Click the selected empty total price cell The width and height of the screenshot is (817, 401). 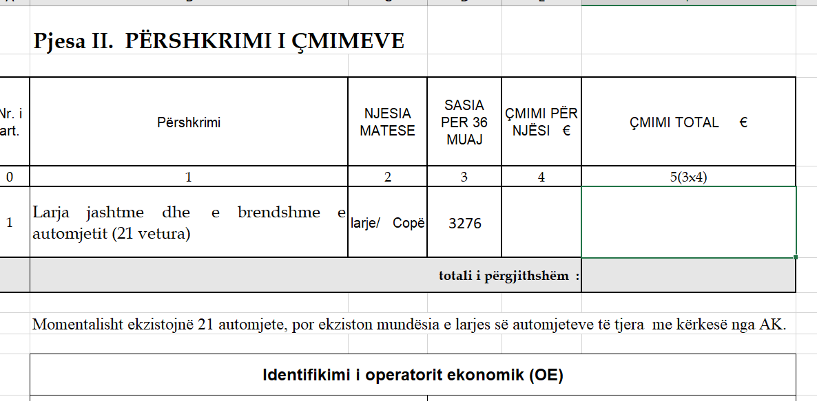tap(688, 222)
